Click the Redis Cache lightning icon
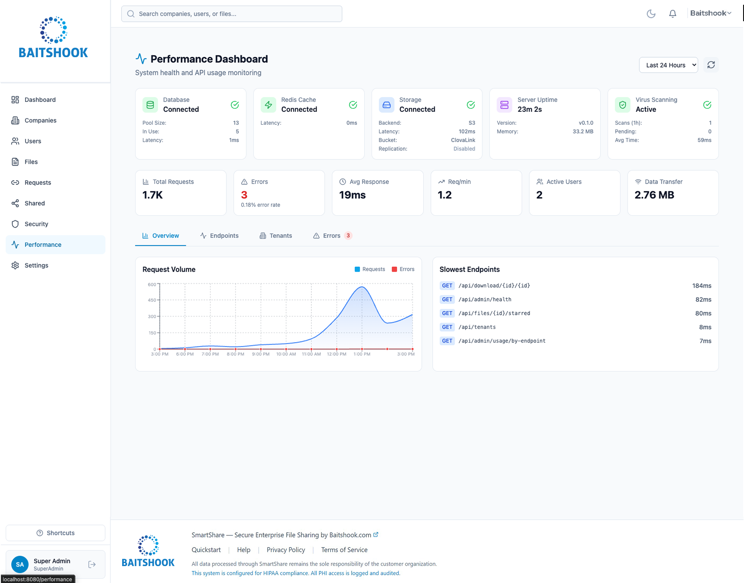 (x=268, y=105)
